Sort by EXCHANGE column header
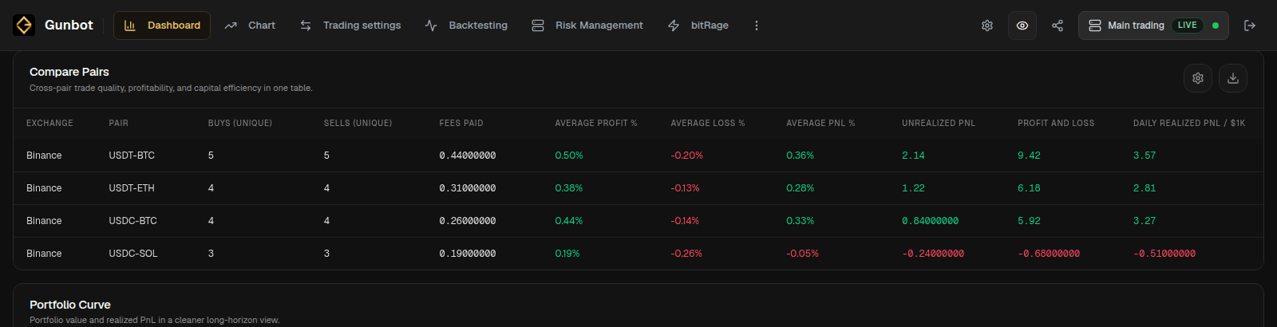This screenshot has height=327, width=1277. coord(49,124)
